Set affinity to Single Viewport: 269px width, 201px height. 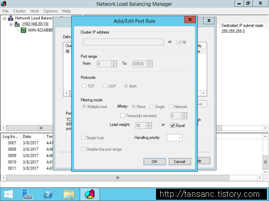151,106
